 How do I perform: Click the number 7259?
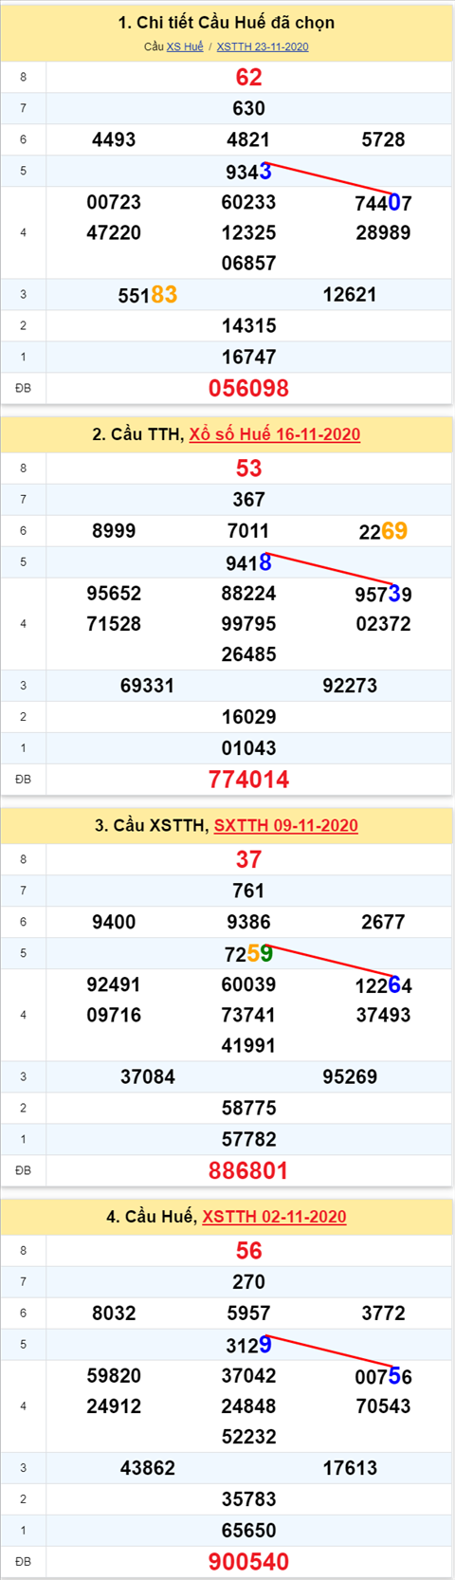[x=248, y=953]
